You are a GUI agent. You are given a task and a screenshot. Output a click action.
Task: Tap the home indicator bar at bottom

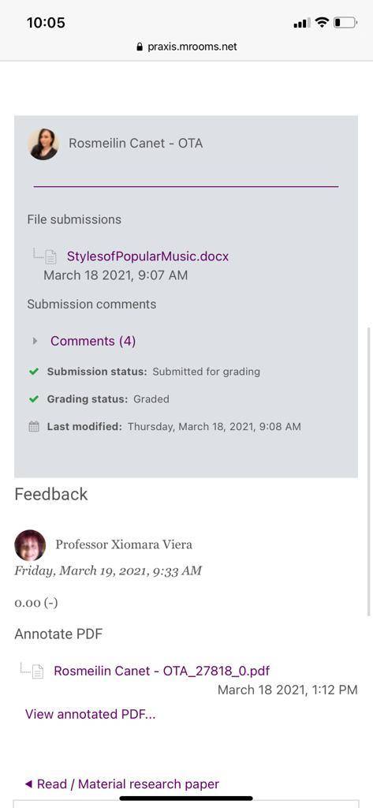pos(186,799)
